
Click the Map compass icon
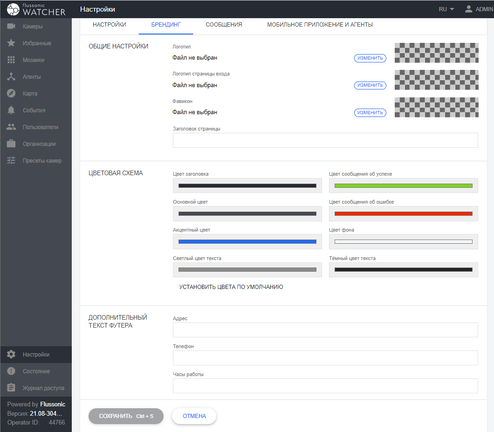click(x=12, y=94)
